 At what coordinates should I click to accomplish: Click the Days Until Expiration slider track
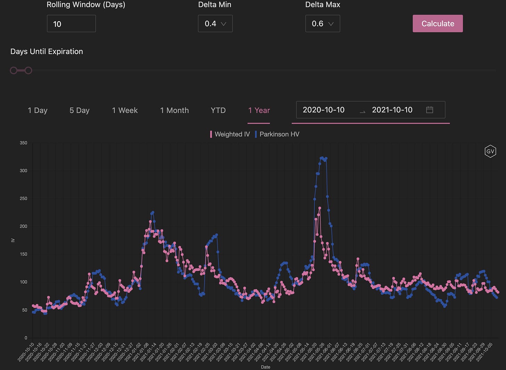[x=253, y=71]
